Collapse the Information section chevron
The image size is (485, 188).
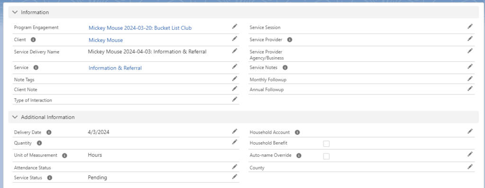click(15, 12)
